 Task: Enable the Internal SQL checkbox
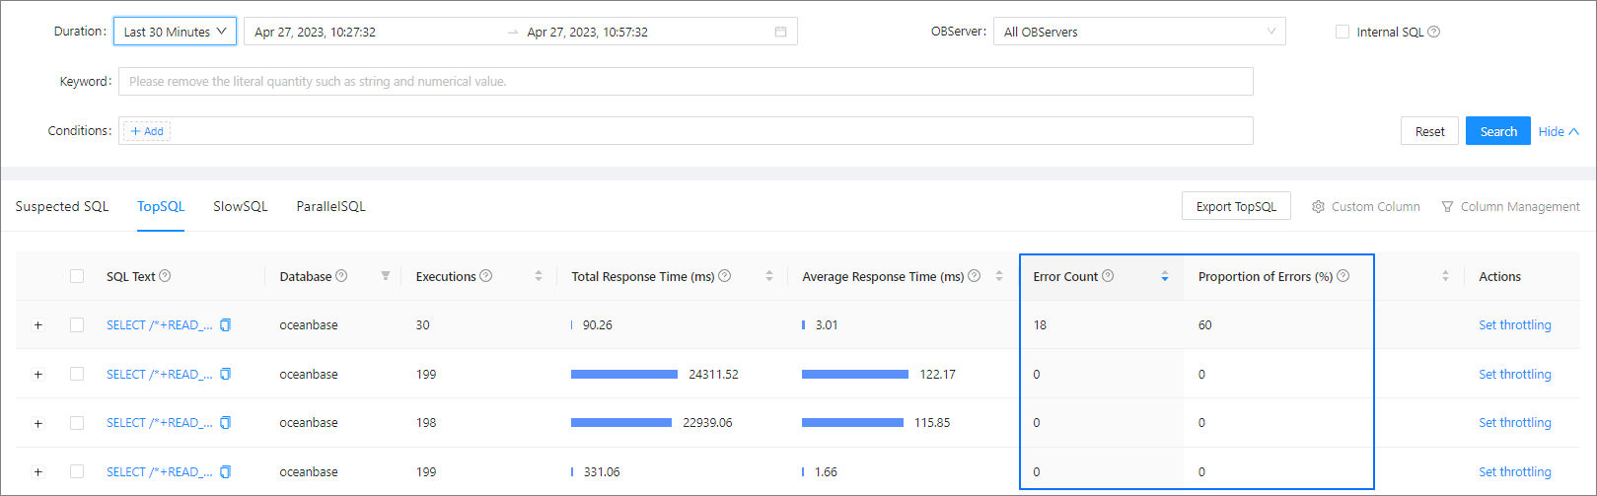click(1343, 32)
